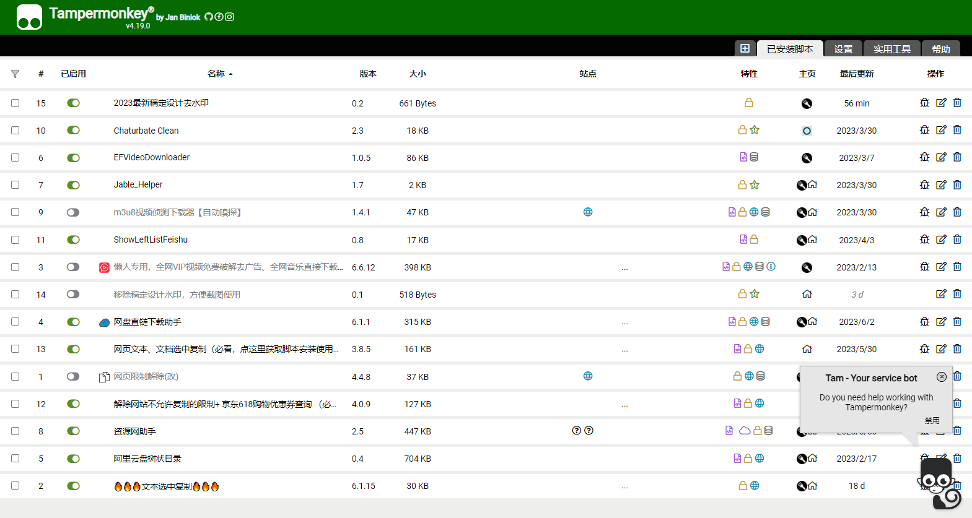972x518 pixels.
Task: Open homepage icon for 移除稿定设计水印 script
Action: (x=807, y=294)
